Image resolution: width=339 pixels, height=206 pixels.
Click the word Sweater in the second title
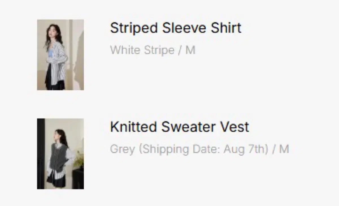click(x=188, y=127)
